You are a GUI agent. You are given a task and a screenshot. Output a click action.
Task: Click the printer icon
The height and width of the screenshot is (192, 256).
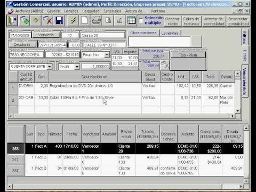point(97,20)
